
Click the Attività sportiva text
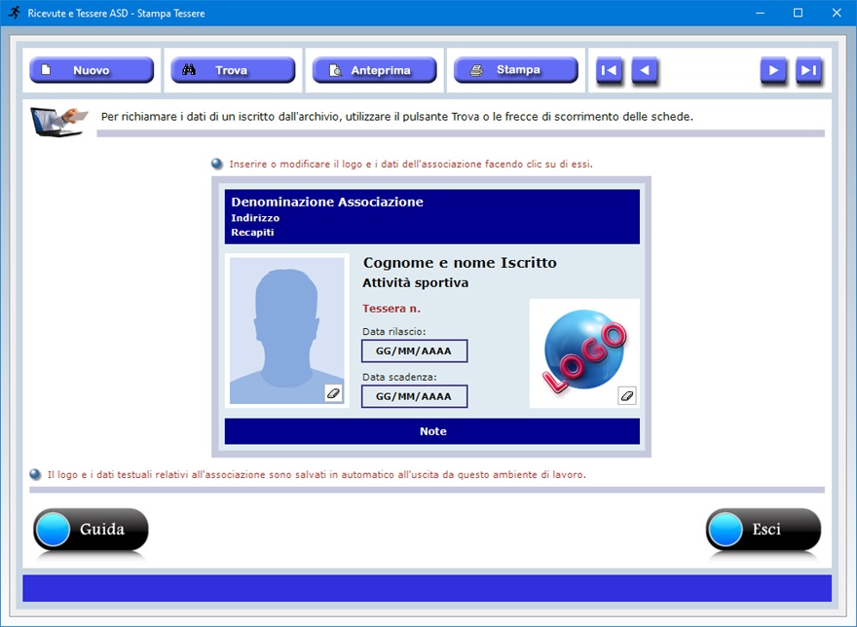tap(416, 282)
